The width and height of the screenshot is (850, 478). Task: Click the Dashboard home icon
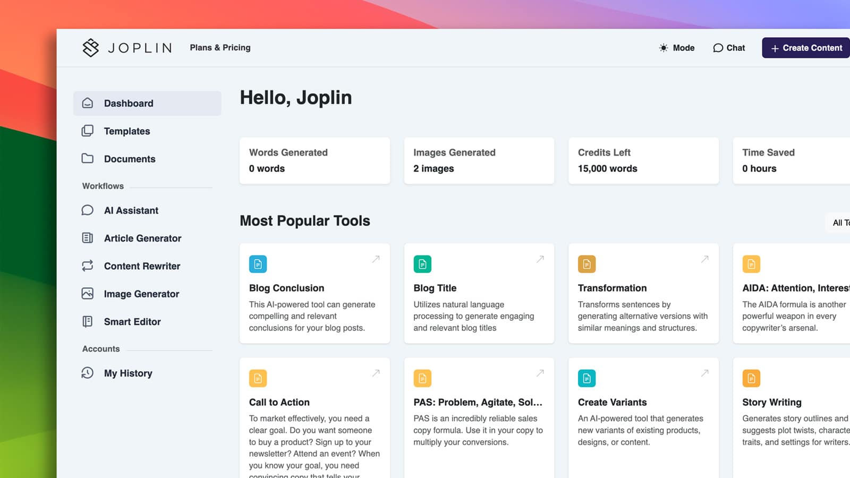coord(88,103)
